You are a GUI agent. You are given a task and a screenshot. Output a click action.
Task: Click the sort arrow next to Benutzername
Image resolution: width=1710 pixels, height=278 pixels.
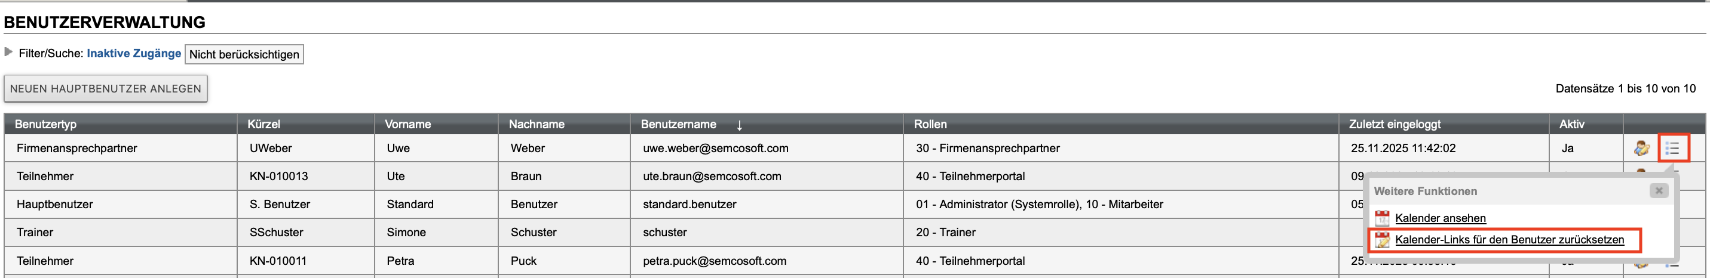(x=739, y=125)
